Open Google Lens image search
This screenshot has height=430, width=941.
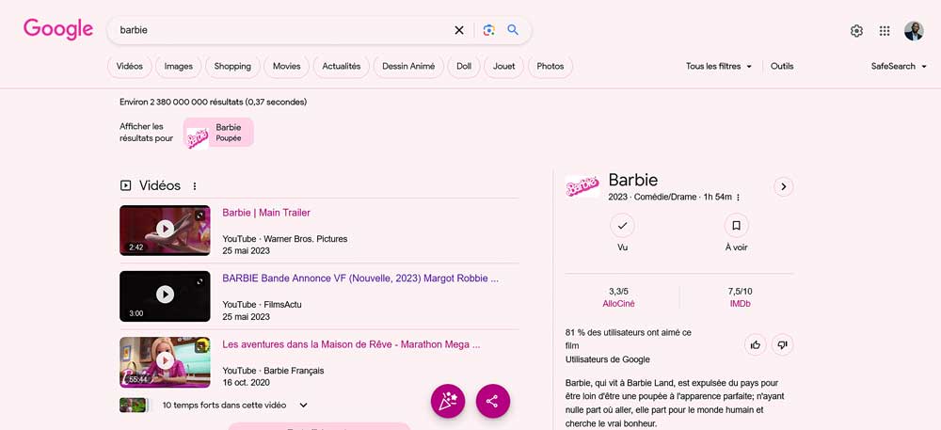point(489,30)
